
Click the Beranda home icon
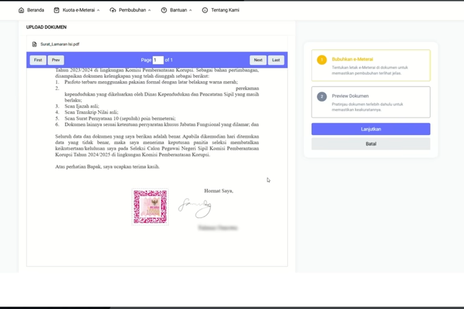pos(22,10)
